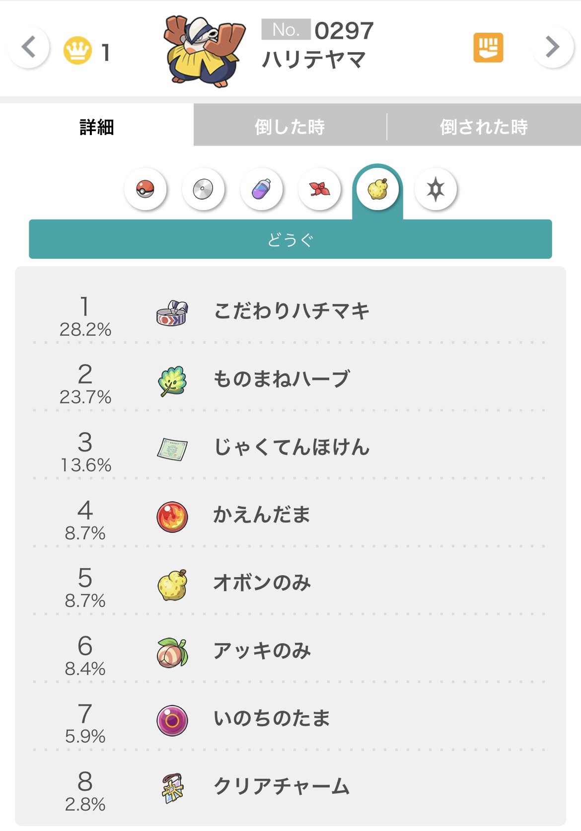
Task: Switch to the 倒した時 tab
Action: tap(290, 126)
